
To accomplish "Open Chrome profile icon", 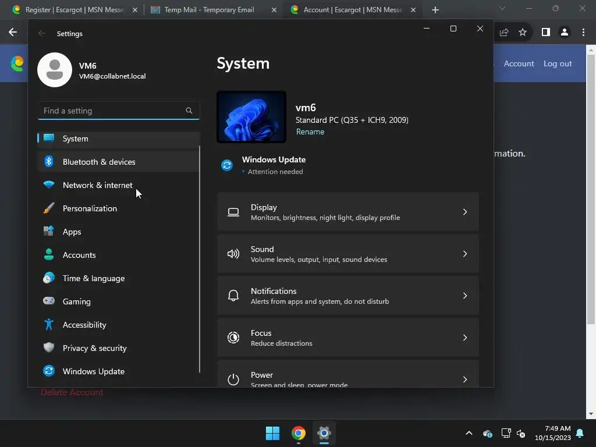I will pyautogui.click(x=565, y=33).
